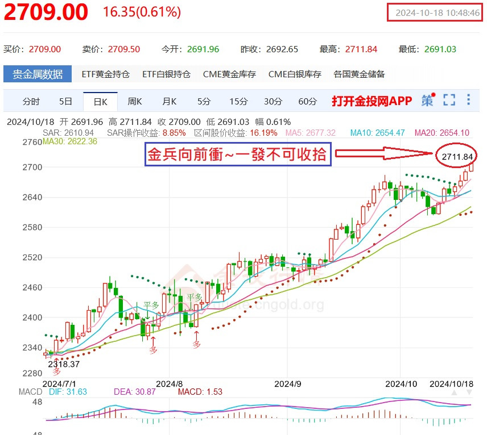Open CME白银库存 tab
The image size is (487, 435).
(295, 74)
